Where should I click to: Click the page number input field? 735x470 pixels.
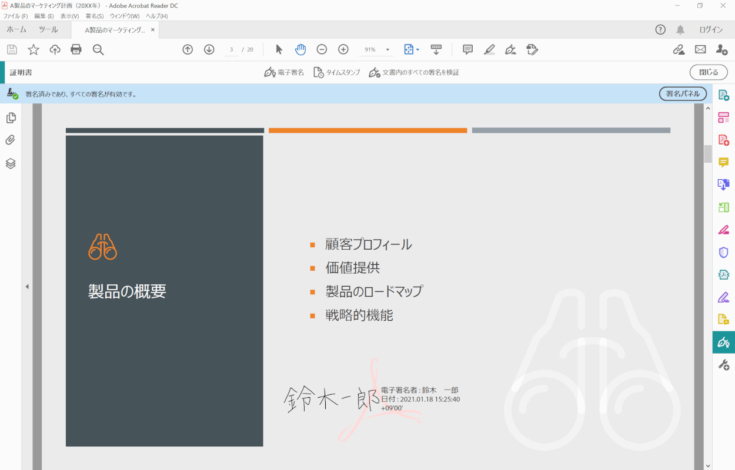(x=231, y=49)
